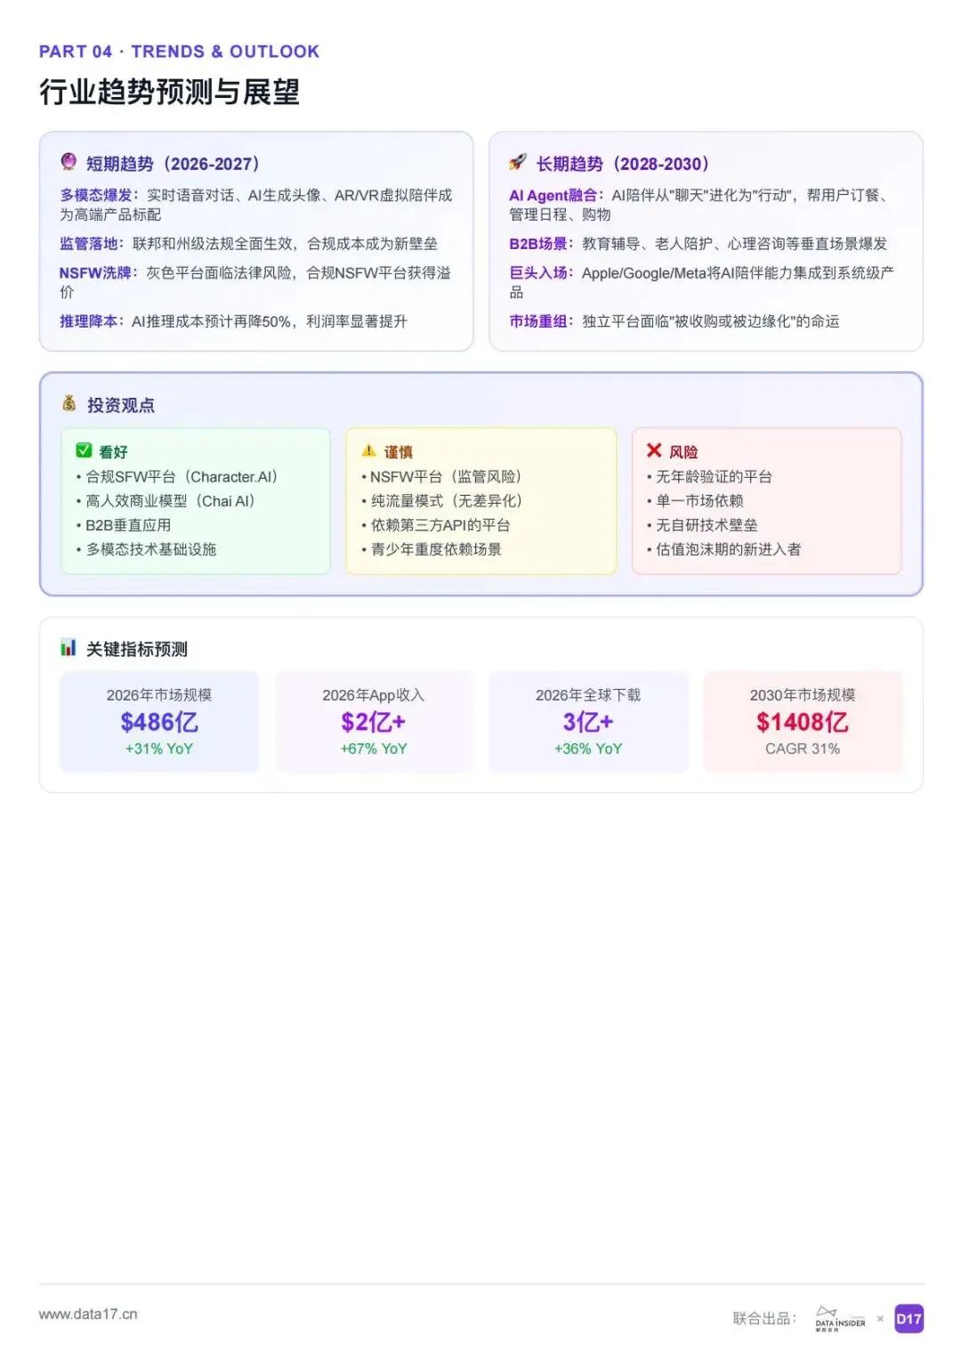This screenshot has height=1361, width=961.
Task: Click the 长期趋势（2028-2030）title
Action: [623, 164]
